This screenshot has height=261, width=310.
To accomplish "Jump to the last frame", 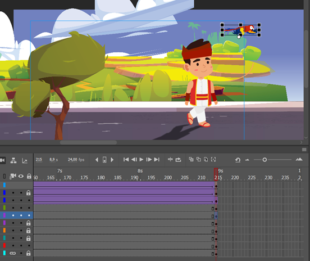I will (x=157, y=160).
